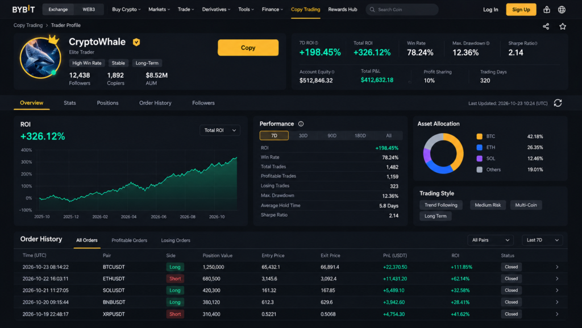Click the ETH blue legend swatch
Viewport: 582px width, 328px height.
pos(479,148)
